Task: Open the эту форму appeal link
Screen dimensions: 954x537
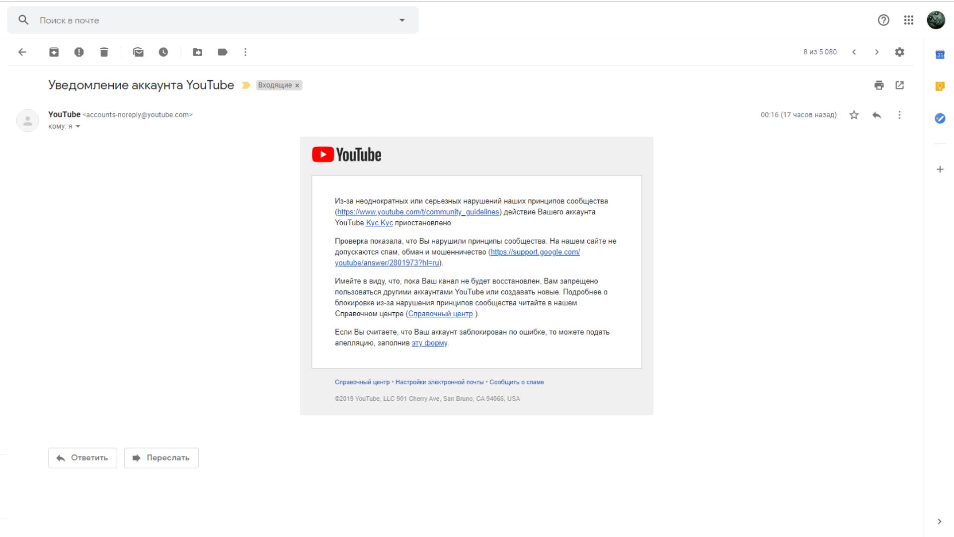Action: coord(430,343)
